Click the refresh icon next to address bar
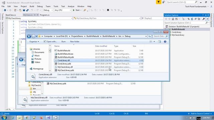214x120 pixels. tap(149, 36)
